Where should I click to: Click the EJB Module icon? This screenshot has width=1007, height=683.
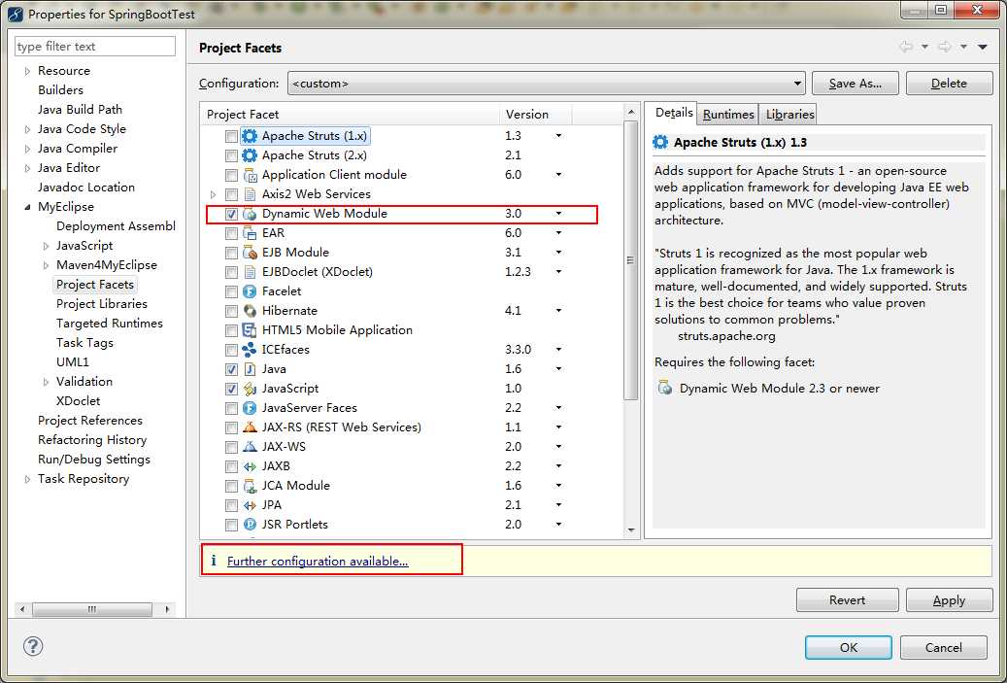(250, 253)
